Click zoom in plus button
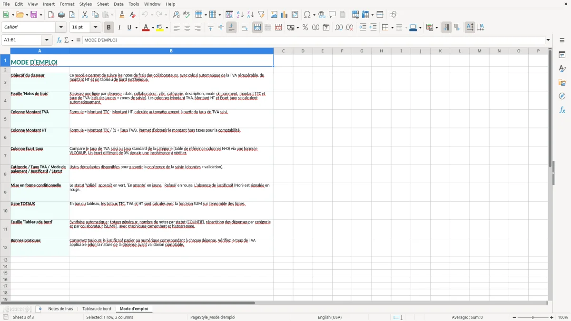The image size is (571, 321). pos(552,317)
